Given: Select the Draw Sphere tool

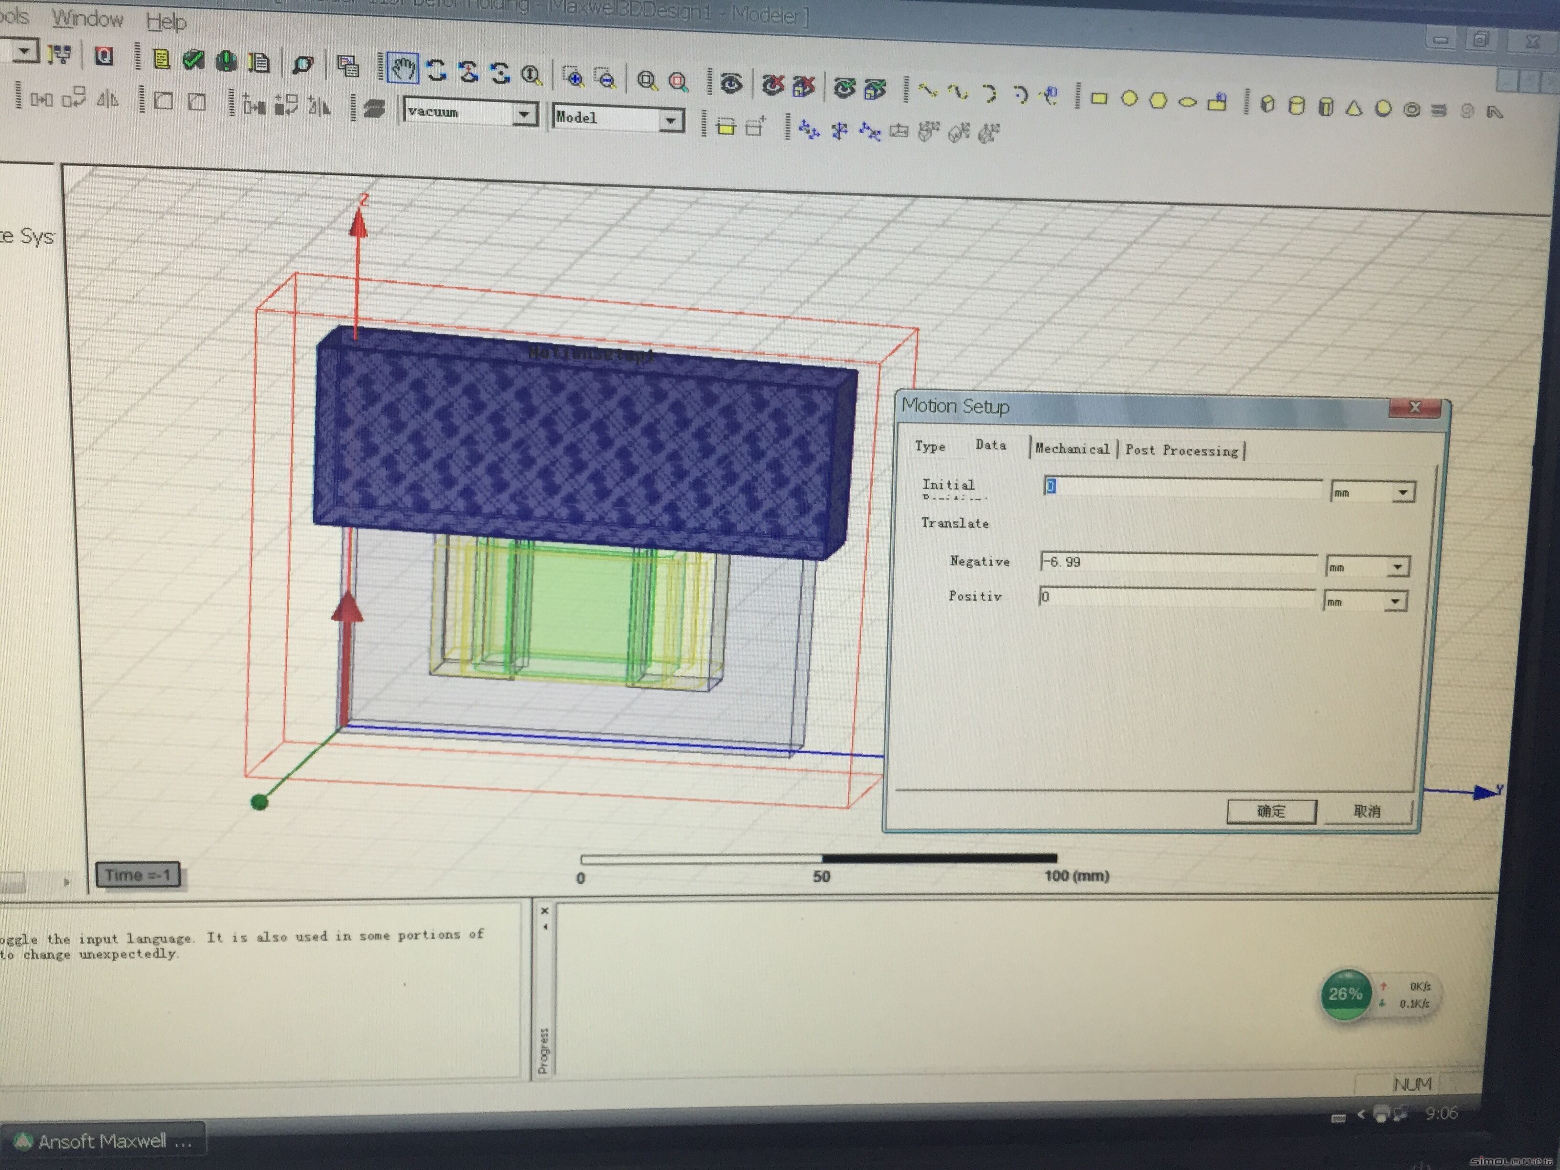Looking at the screenshot, I should pos(1383,108).
